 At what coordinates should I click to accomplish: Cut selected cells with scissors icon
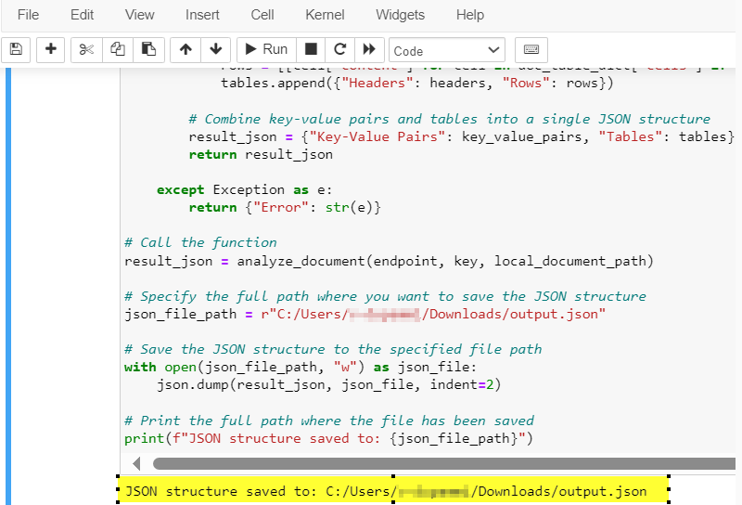click(86, 50)
